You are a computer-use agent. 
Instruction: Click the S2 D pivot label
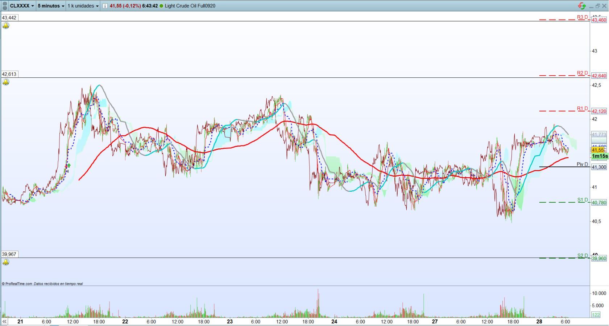[x=583, y=255]
